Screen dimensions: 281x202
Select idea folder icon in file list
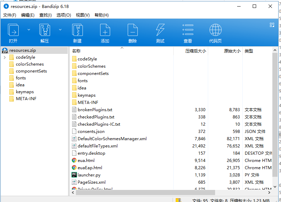click(x=74, y=88)
